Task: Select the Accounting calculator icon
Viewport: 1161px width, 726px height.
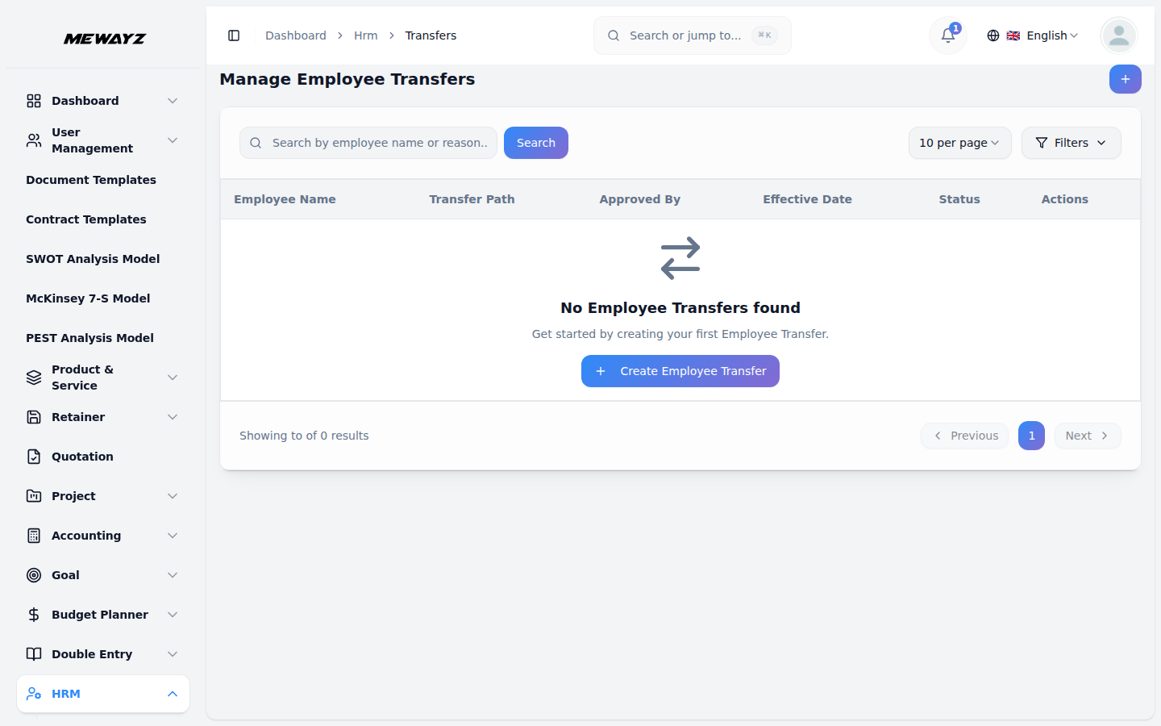Action: pyautogui.click(x=33, y=535)
